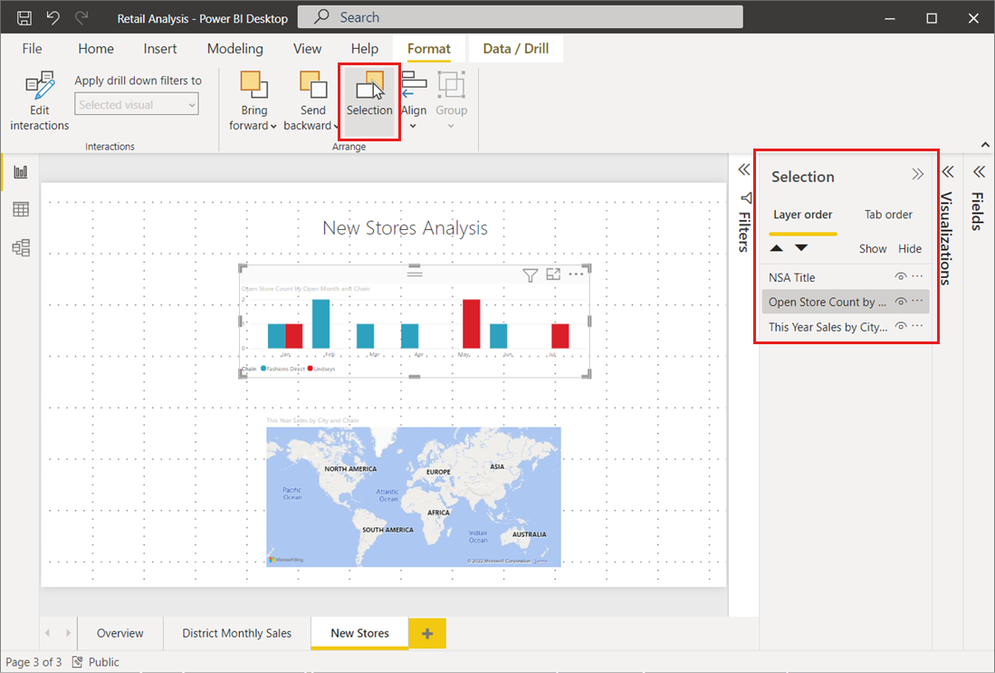Select the Format ribbon tab
Screen dimensions: 995x673
429,49
